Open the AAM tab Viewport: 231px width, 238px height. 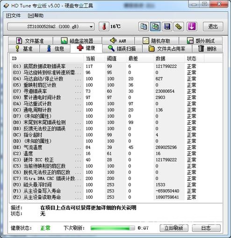tap(118, 41)
